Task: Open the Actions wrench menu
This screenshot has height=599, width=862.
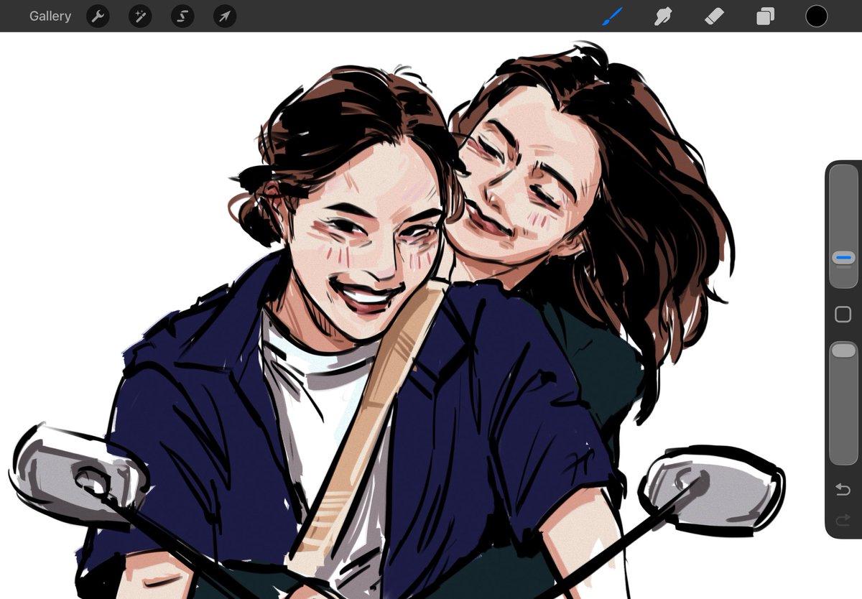Action: pos(98,16)
